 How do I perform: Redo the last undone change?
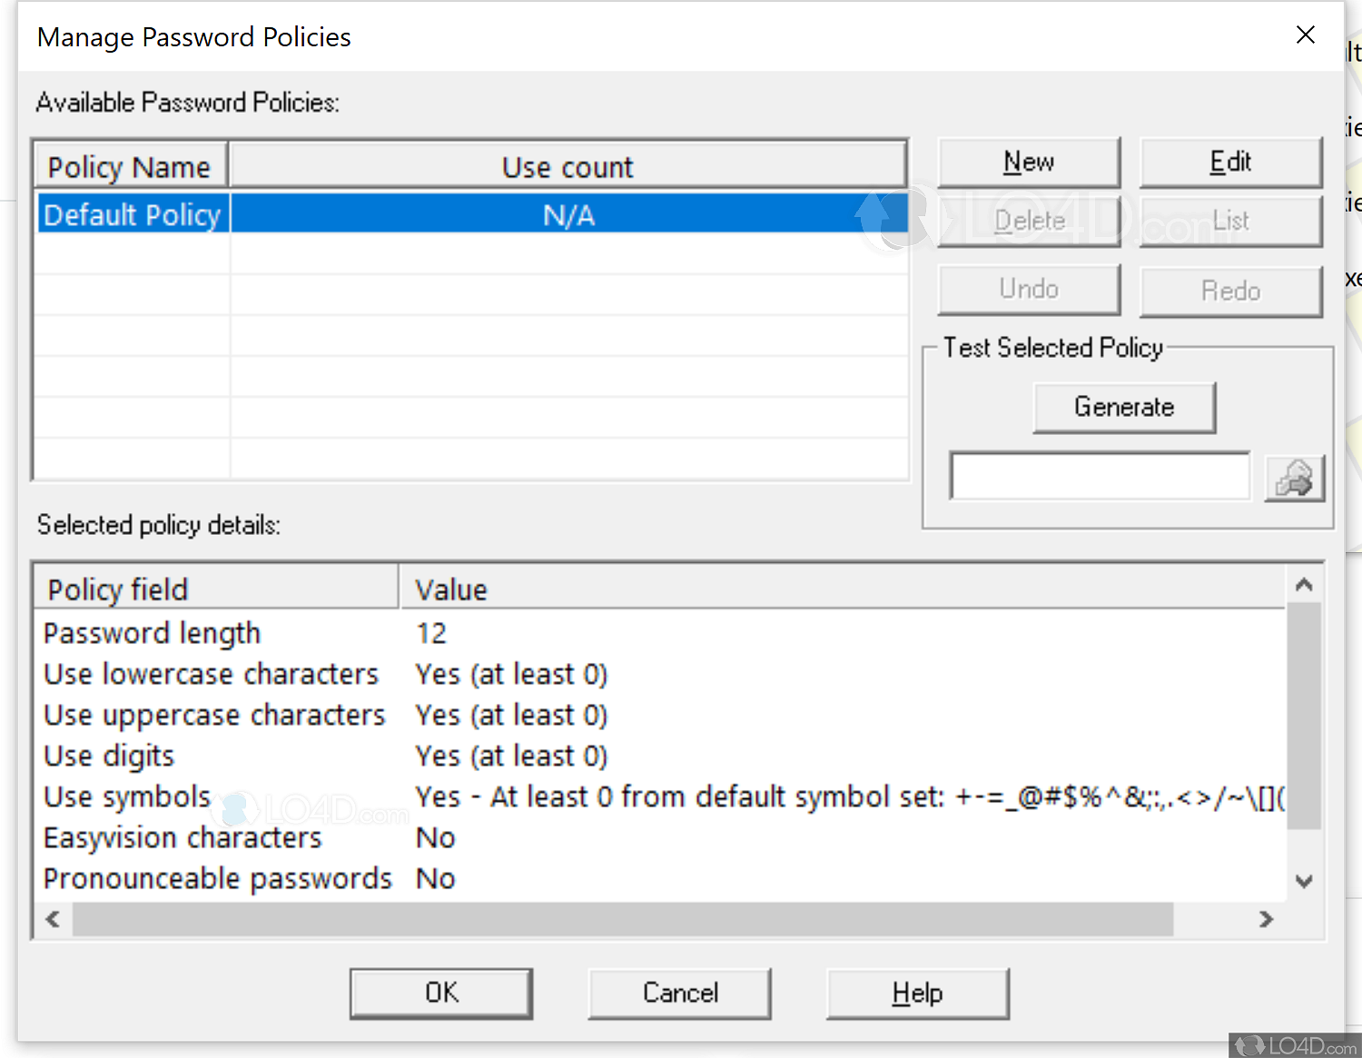pyautogui.click(x=1230, y=291)
